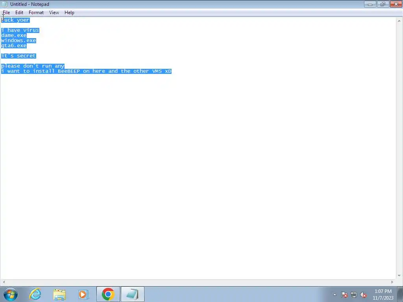Open the Help menu
Screen dimensions: 403x302
pos(69,13)
